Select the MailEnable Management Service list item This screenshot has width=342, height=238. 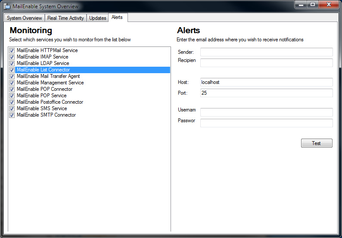[50, 83]
